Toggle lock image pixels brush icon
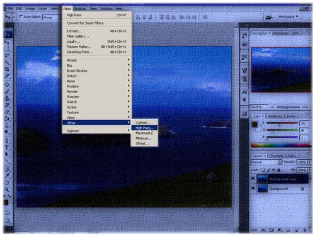Image resolution: width=315 pixels, height=236 pixels. [x=268, y=170]
